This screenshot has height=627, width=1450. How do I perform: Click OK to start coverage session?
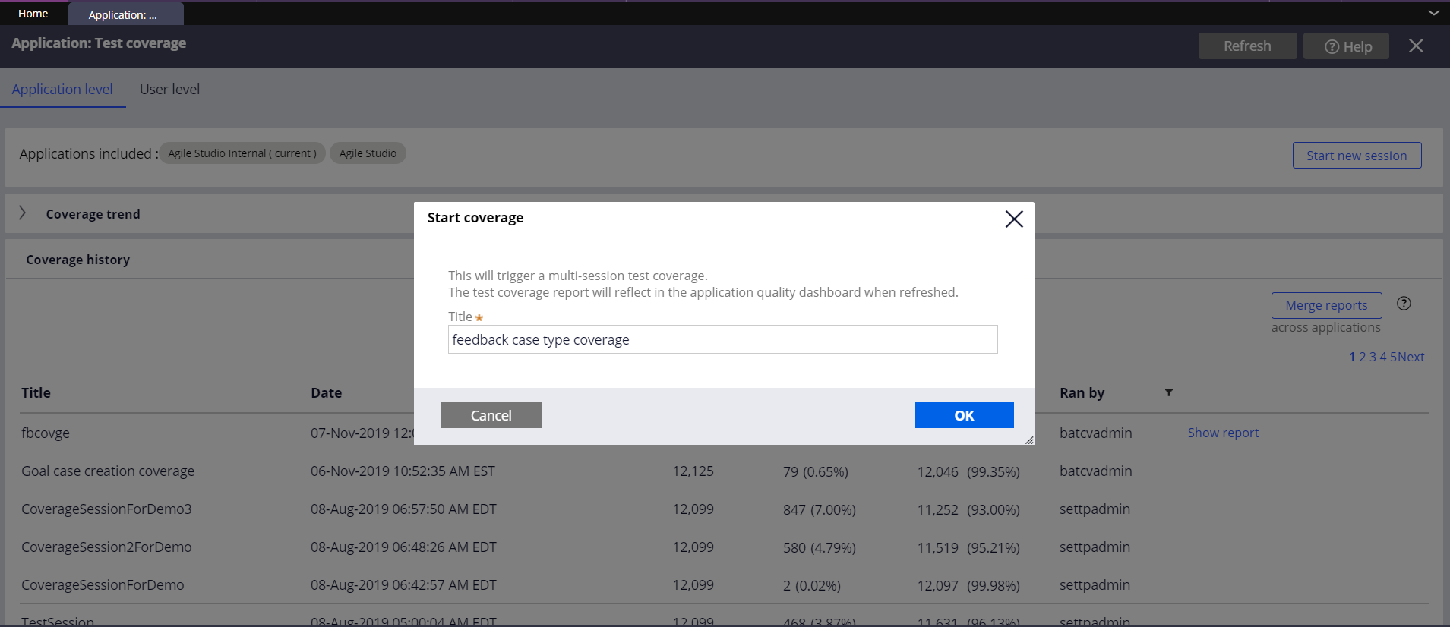tap(964, 415)
